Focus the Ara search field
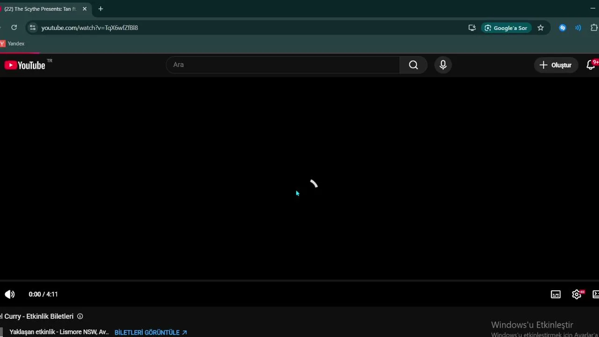The height and width of the screenshot is (337, 599). coord(283,65)
